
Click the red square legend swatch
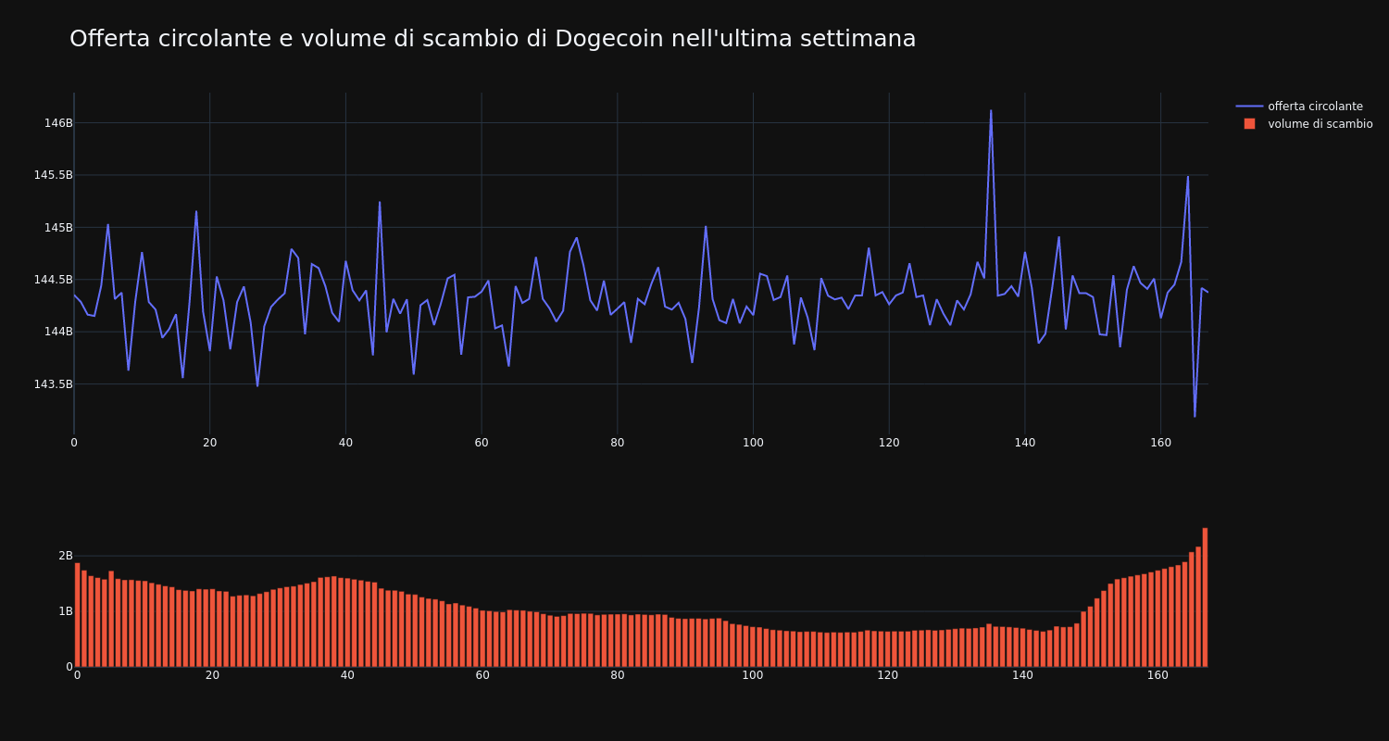(x=1249, y=124)
